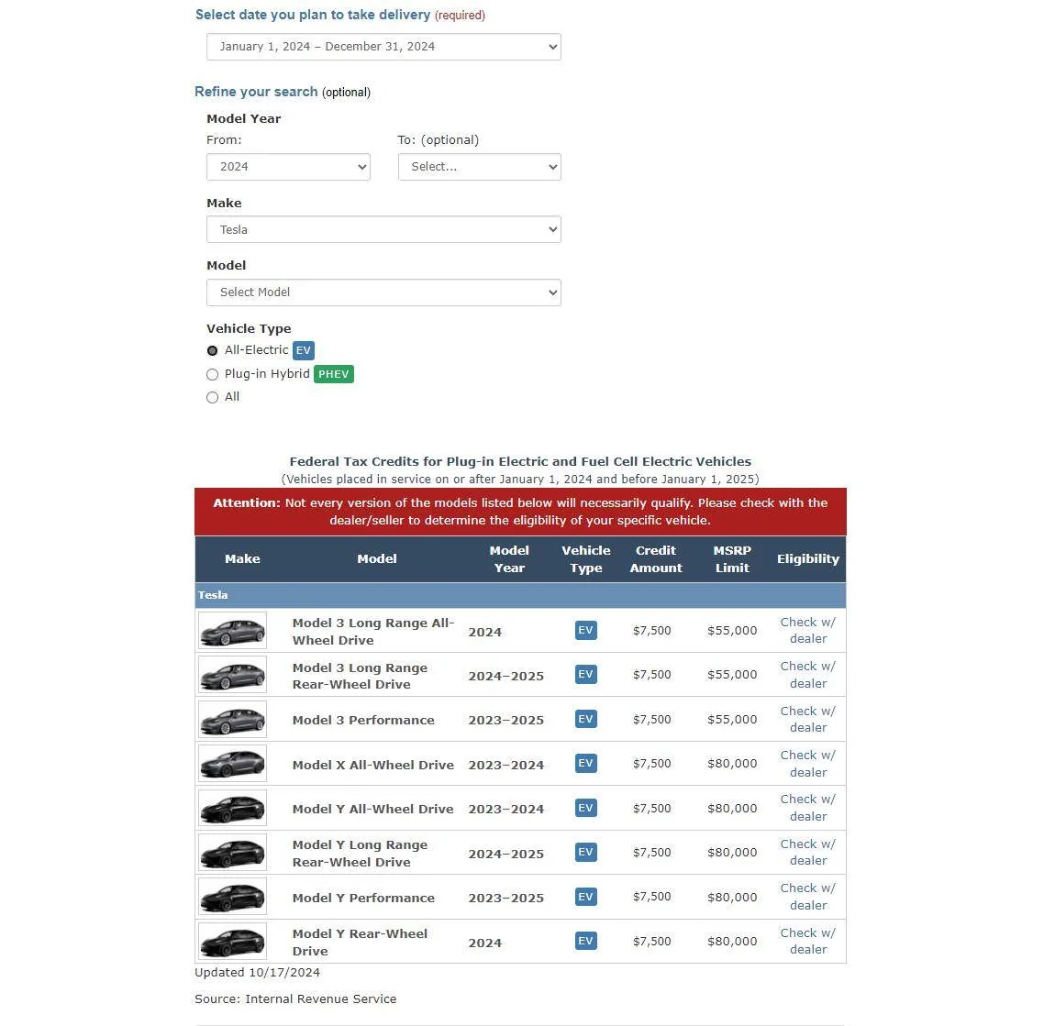Select the Plug-in Hybrid radio button
The image size is (1044, 1026).
(x=213, y=375)
